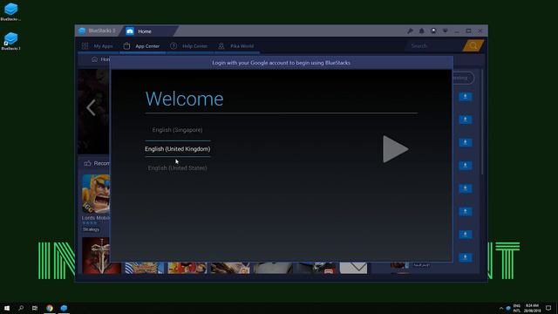The width and height of the screenshot is (558, 314).
Task: Click the seventh download icon in list
Action: click(x=465, y=235)
